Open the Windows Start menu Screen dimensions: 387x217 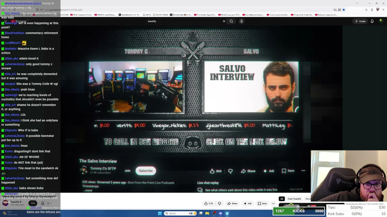[160, 213]
